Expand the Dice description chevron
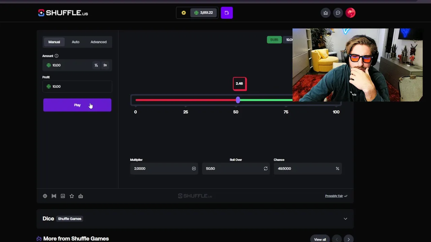This screenshot has height=242, width=431. 345,219
